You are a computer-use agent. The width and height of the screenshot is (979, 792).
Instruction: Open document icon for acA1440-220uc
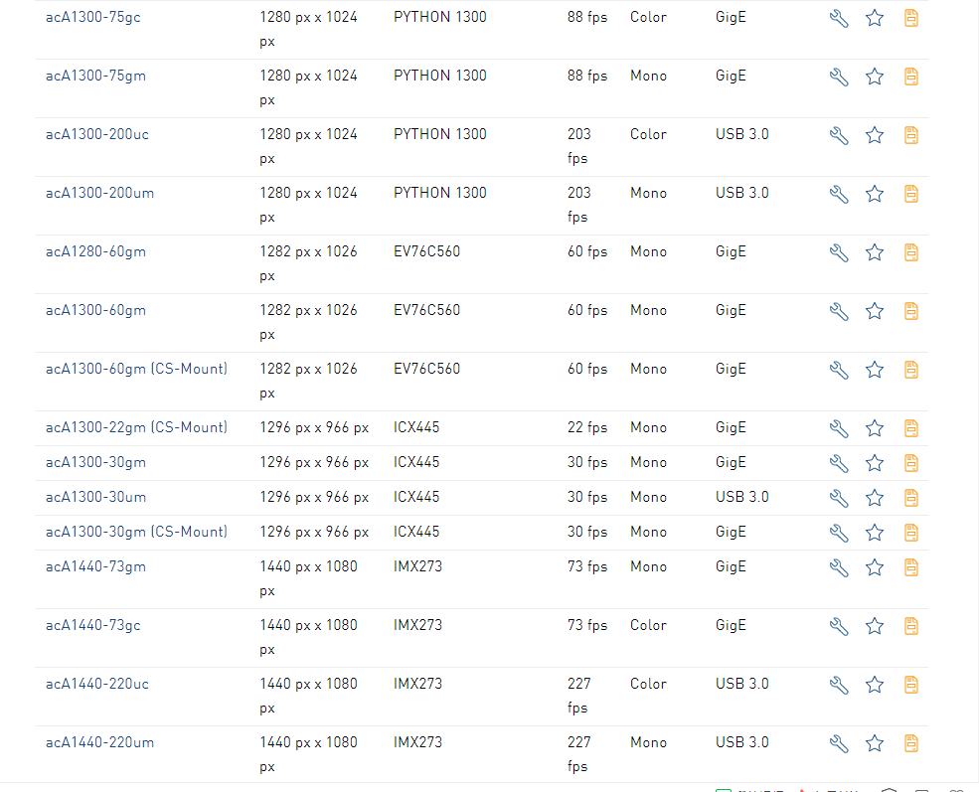pos(910,685)
